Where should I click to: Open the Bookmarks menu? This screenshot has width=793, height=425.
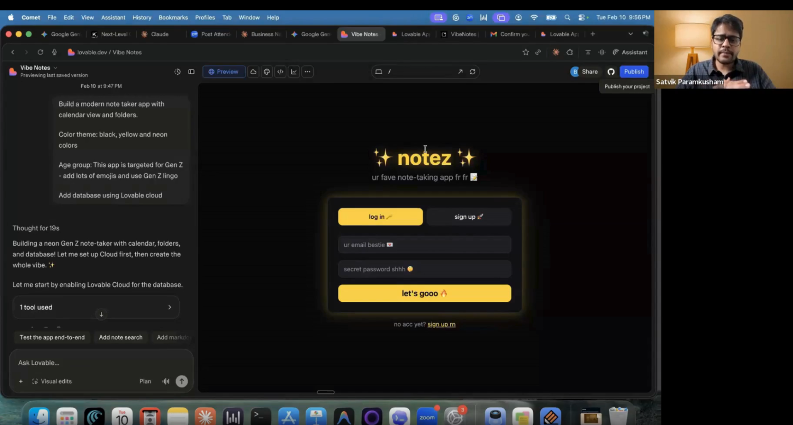[173, 17]
